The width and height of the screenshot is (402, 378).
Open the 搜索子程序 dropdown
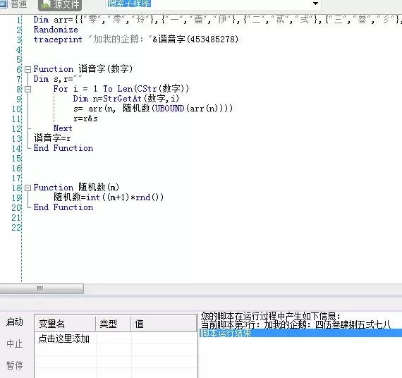pos(315,4)
